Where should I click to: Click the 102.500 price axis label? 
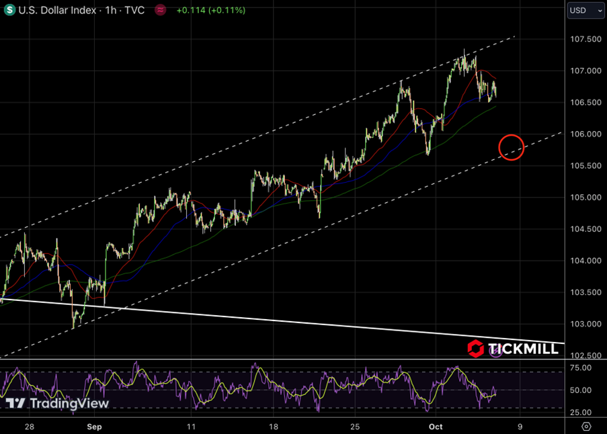585,355
